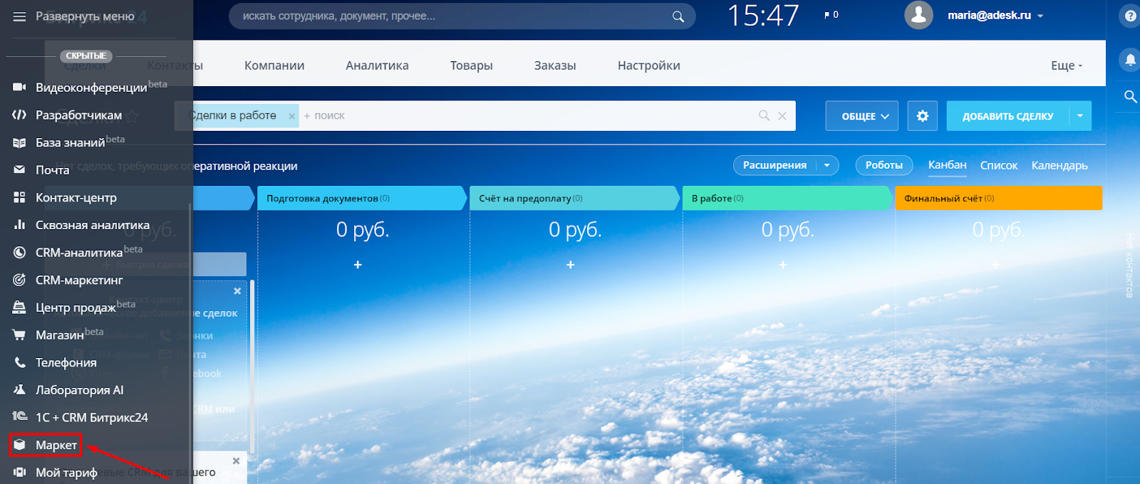Viewport: 1140px width, 484px height.
Task: Toggle the СКРЫТЫЕ hidden items section
Action: (86, 56)
